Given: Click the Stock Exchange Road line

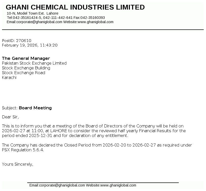Looking at the screenshot, I should click(x=24, y=73).
